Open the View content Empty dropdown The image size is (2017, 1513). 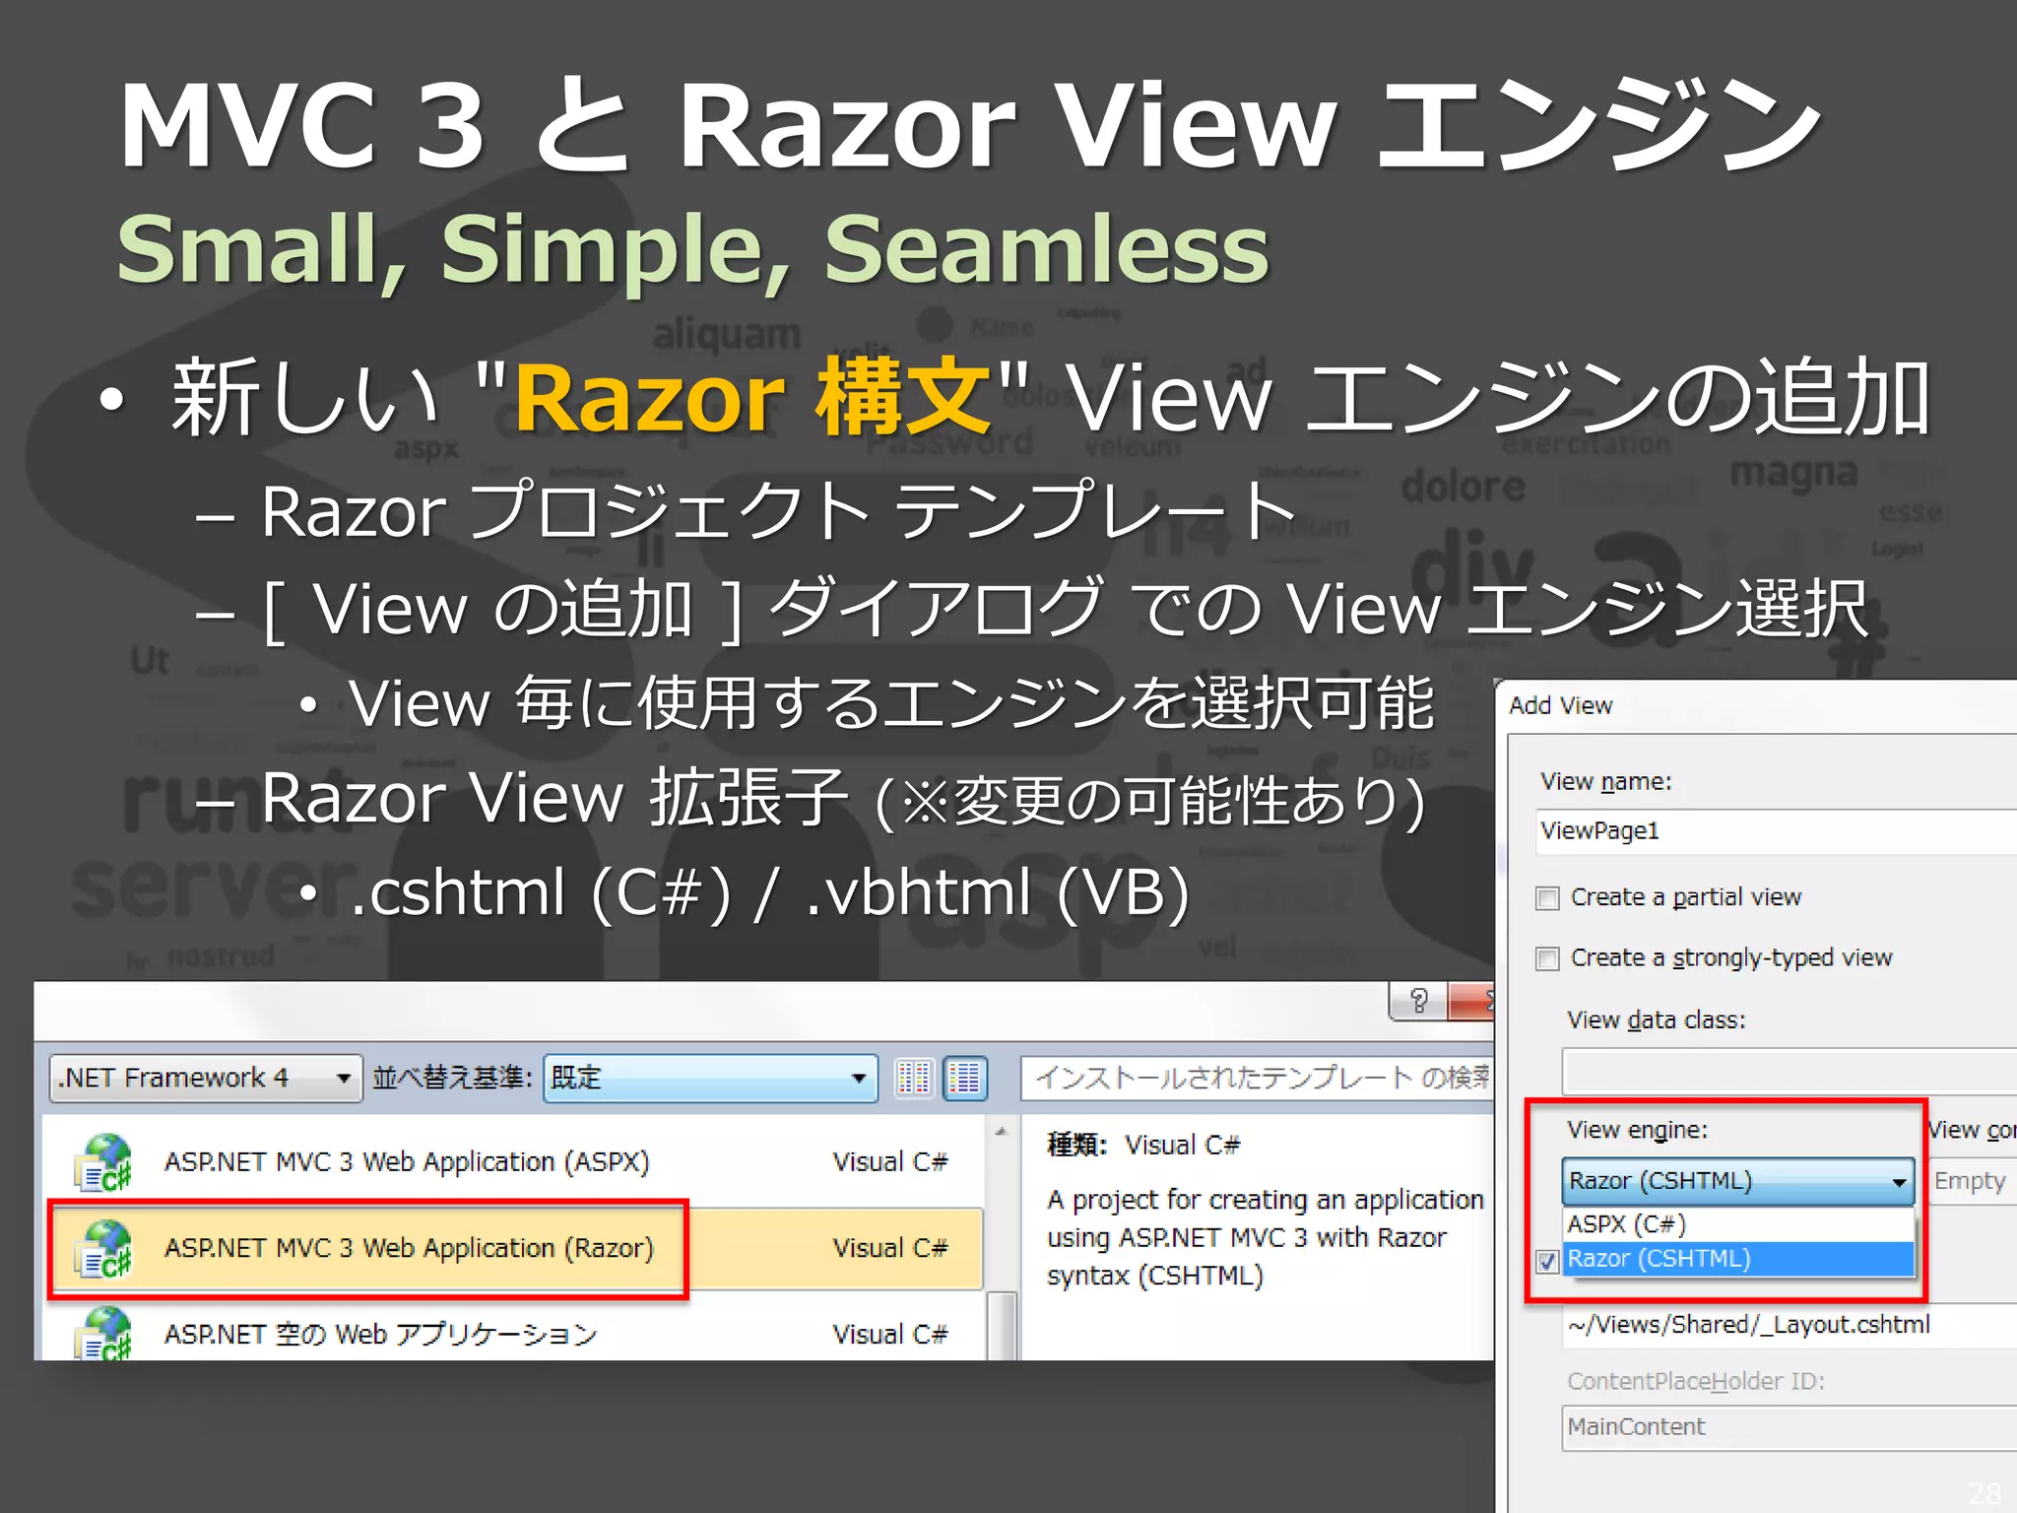click(x=1972, y=1181)
